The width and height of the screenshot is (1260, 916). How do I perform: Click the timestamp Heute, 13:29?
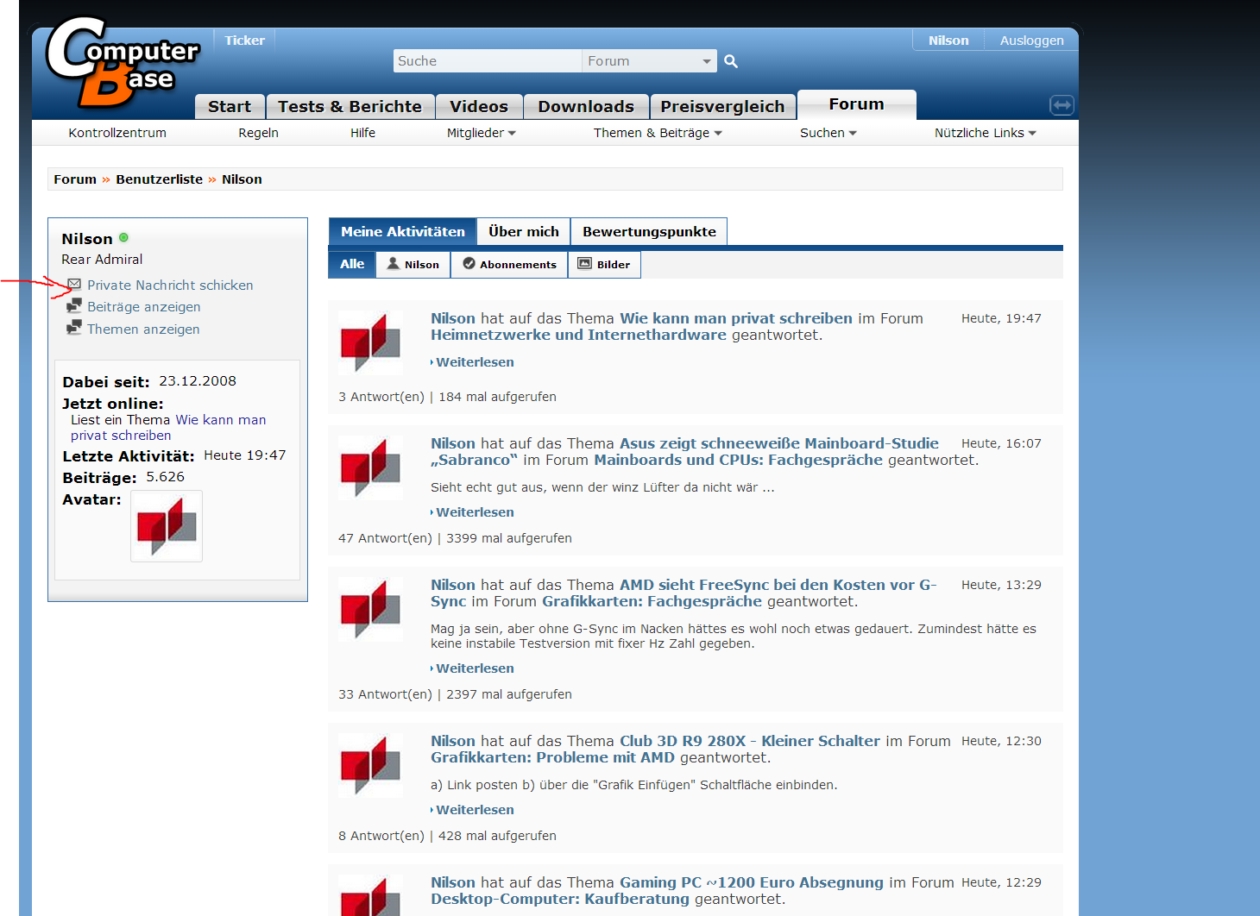tap(1001, 585)
